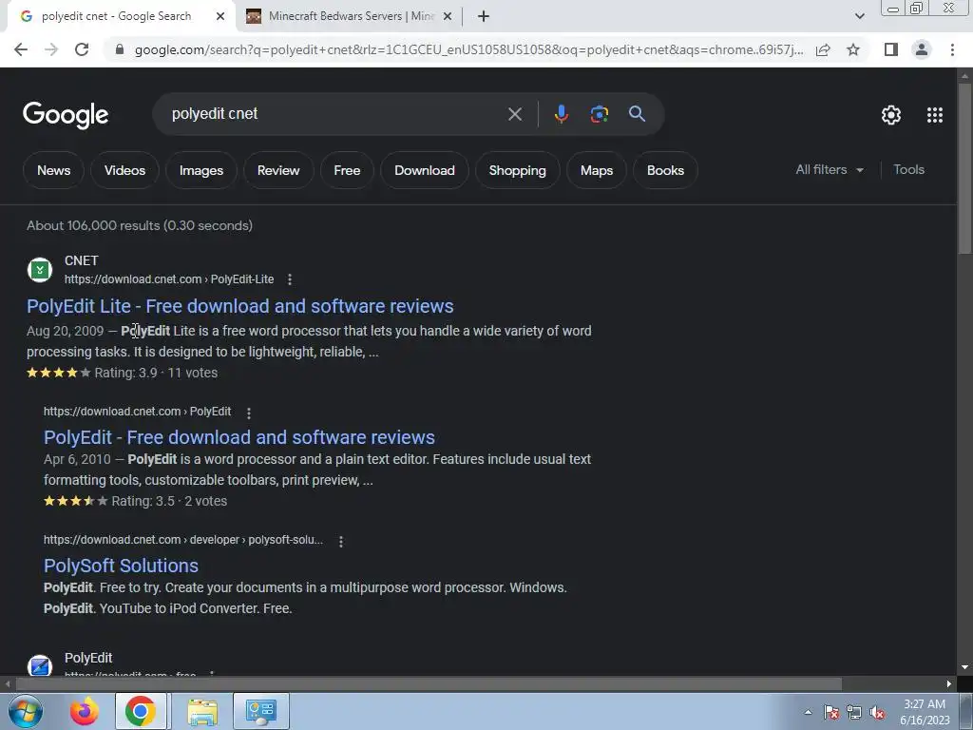This screenshot has width=973, height=730.
Task: Open the Windows Start button
Action: tap(25, 711)
